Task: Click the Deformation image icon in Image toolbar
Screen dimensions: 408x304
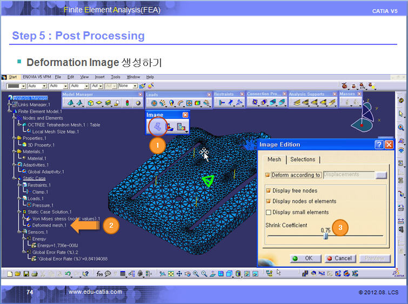Action: coord(157,127)
